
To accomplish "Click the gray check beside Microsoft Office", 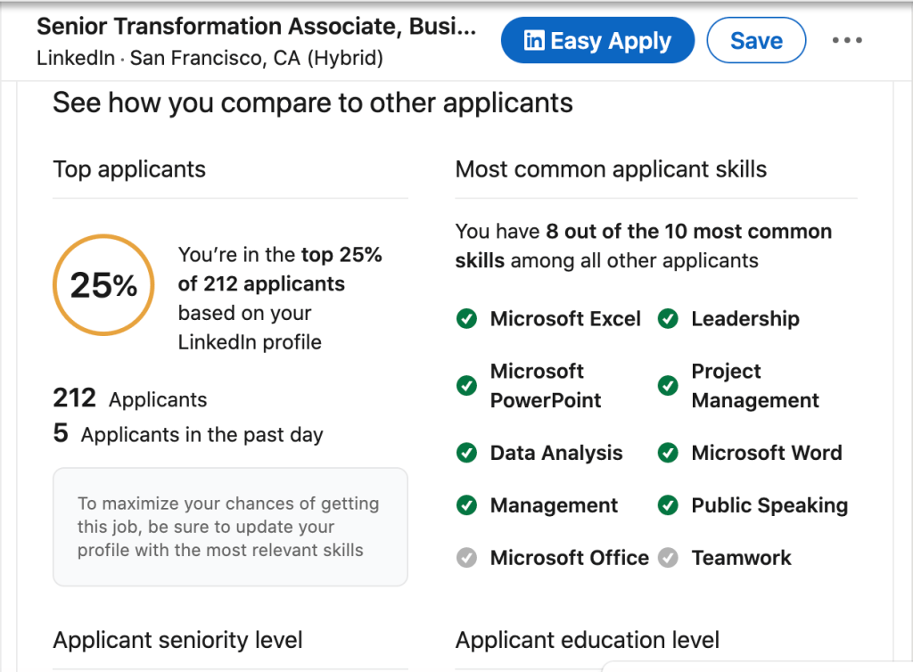I will [x=466, y=558].
